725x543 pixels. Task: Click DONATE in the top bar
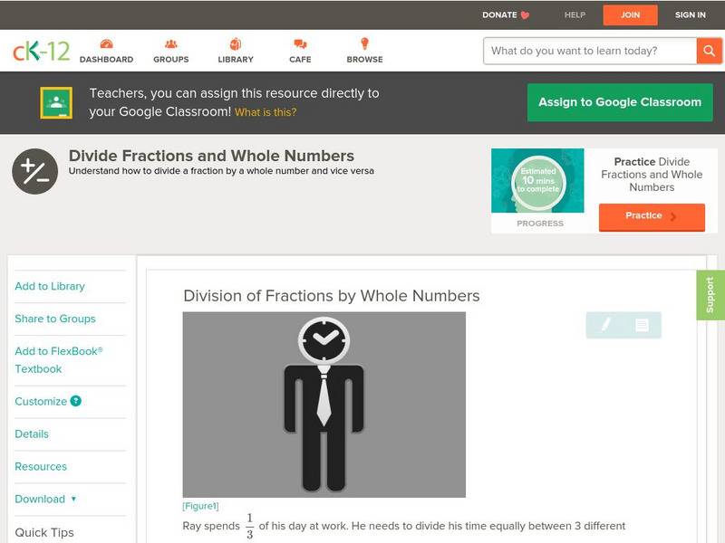pyautogui.click(x=499, y=14)
